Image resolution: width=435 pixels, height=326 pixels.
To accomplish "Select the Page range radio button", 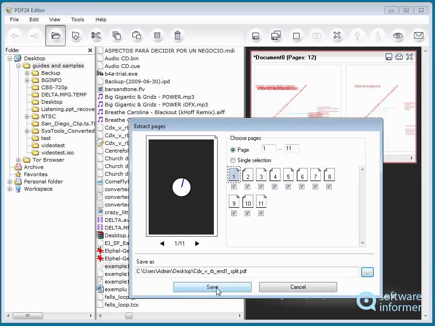I will click(x=233, y=150).
